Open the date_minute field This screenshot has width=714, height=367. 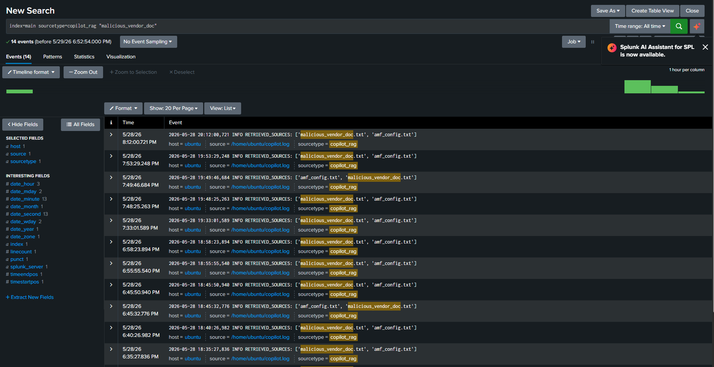(25, 199)
